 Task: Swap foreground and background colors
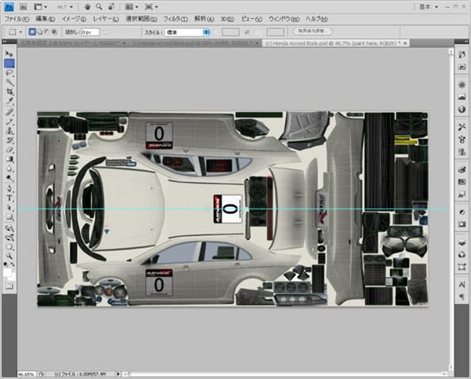pos(13,265)
